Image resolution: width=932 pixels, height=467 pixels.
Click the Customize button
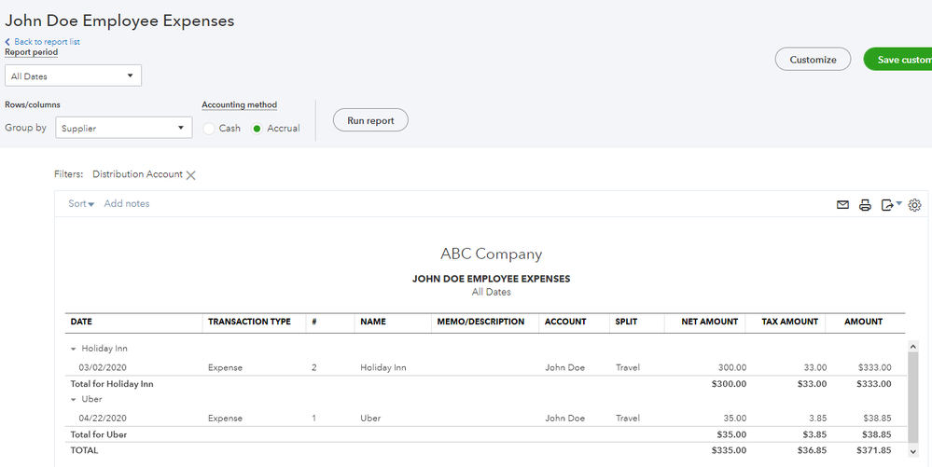tap(813, 60)
